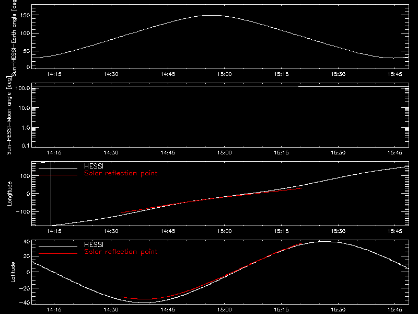The height and width of the screenshot is (314, 418).
Task: Click the red legend line sample in Longitude plot
Action: (58, 175)
